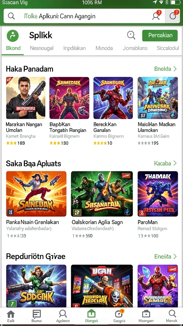This screenshot has height=326, width=183.
Task: Switch to the Nesnougal tab
Action: [x=42, y=48]
